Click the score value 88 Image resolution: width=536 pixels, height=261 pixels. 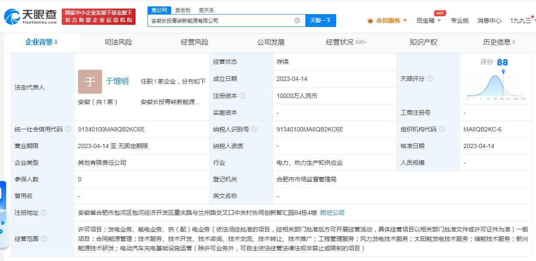[502, 62]
